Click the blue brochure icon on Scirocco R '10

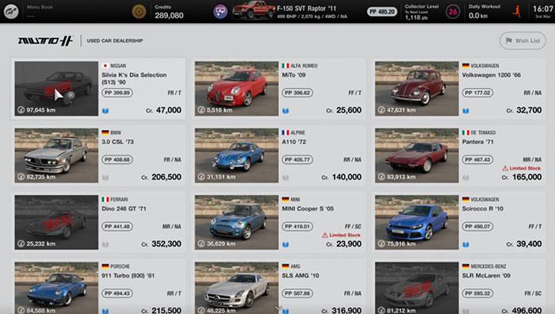(466, 244)
